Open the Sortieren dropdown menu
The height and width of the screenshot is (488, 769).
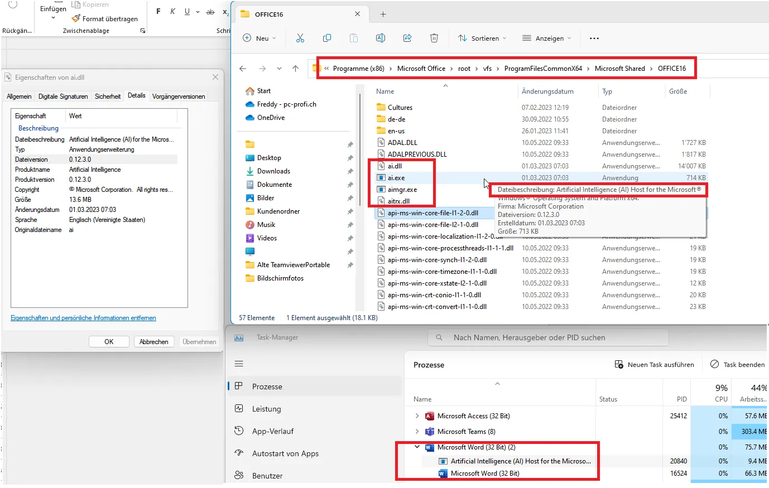click(x=483, y=38)
